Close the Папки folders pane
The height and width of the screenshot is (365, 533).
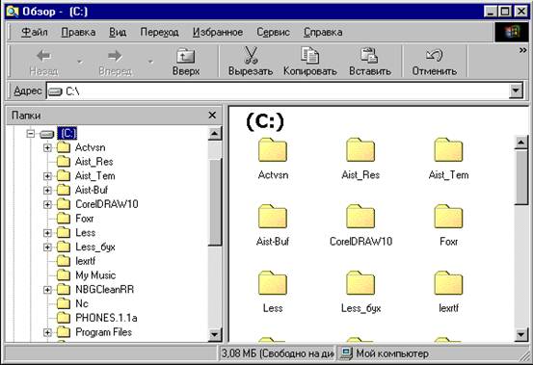tap(212, 116)
